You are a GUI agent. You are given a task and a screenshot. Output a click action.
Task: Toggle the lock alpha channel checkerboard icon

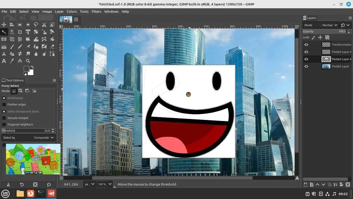point(327,37)
